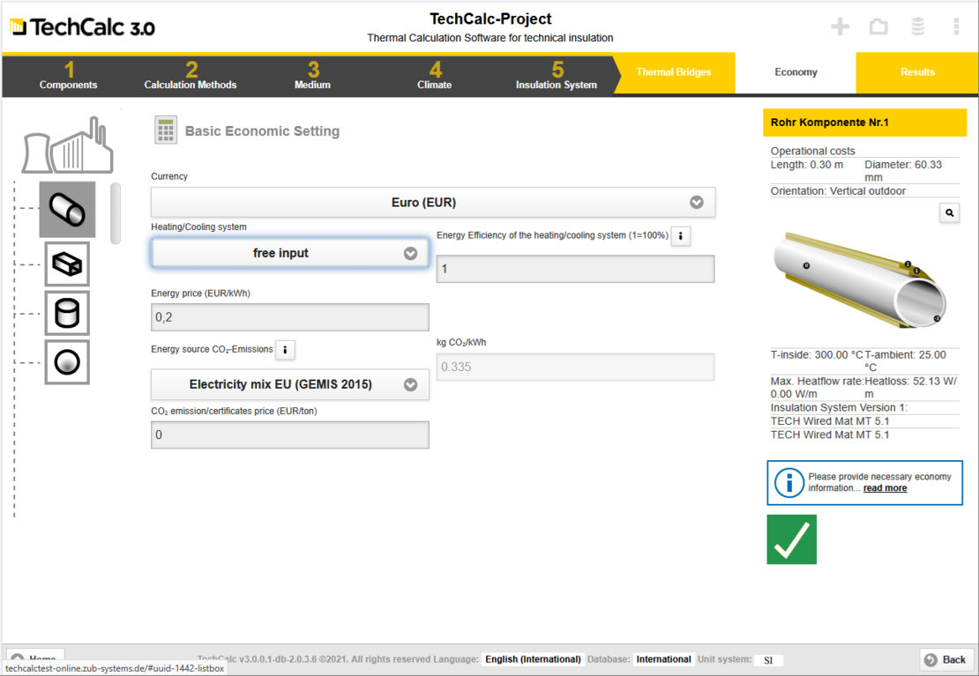The width and height of the screenshot is (979, 676).
Task: Switch to the Thermal Bridges tab
Action: click(x=674, y=72)
